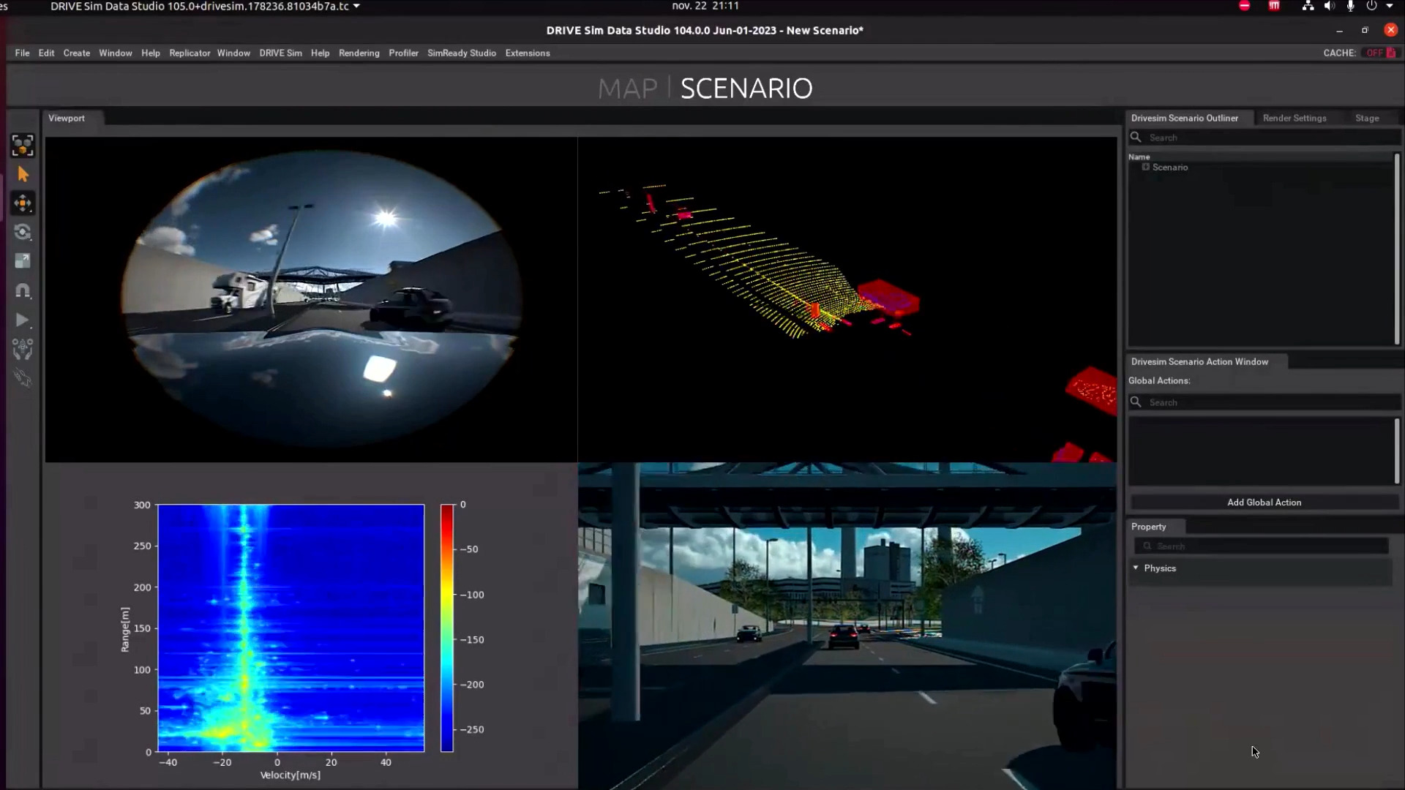Switch to the Stage tab

point(1367,118)
